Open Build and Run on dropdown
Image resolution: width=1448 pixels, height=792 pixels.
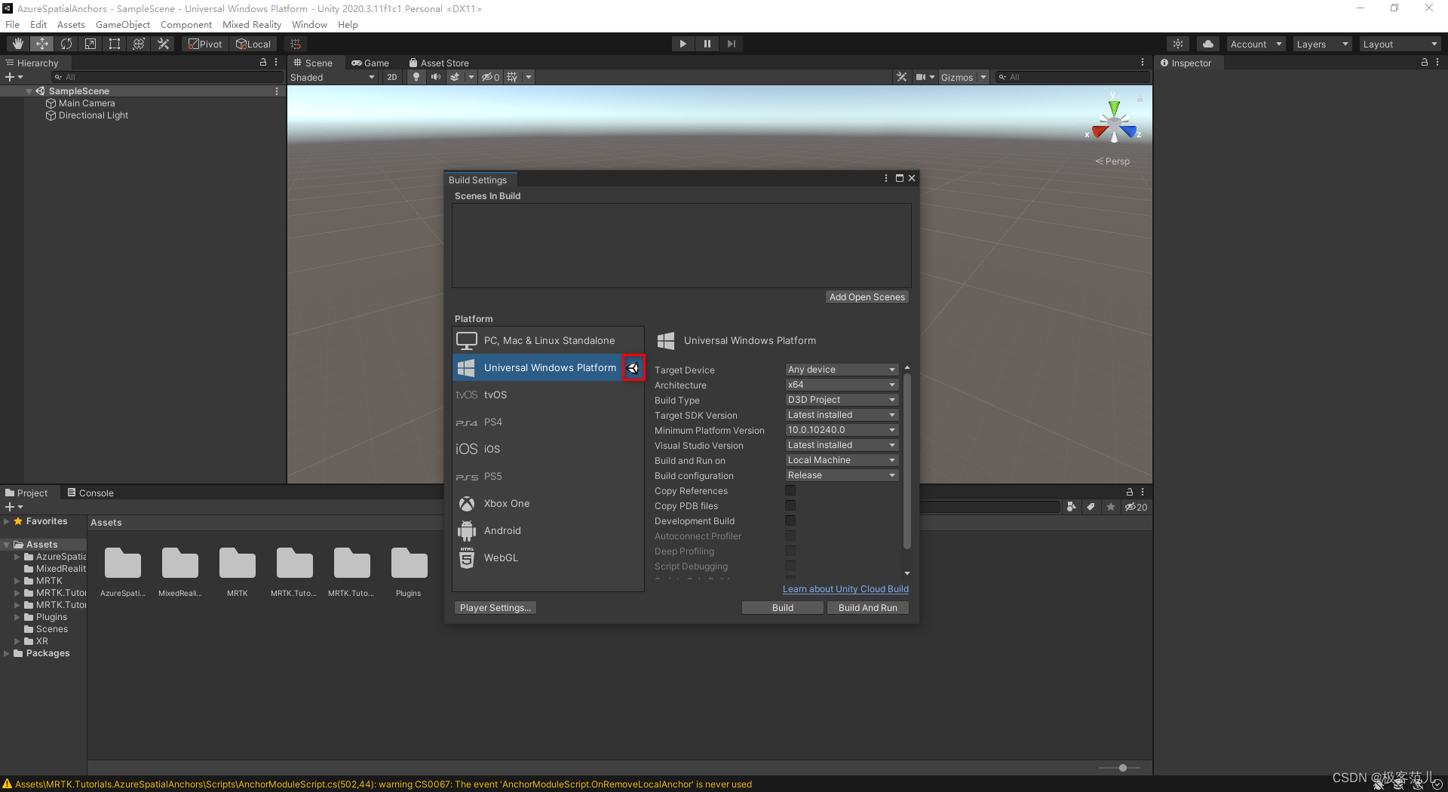(x=842, y=460)
